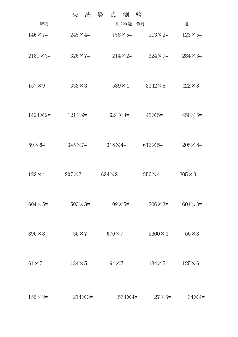Click on the problem 1424×2=
238x337 pixels.
40,115
